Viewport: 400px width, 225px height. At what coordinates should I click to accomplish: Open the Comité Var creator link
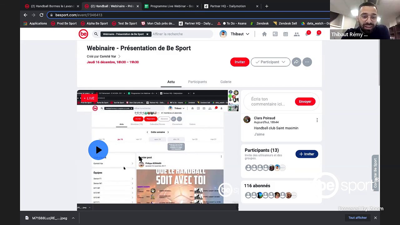pos(108,56)
